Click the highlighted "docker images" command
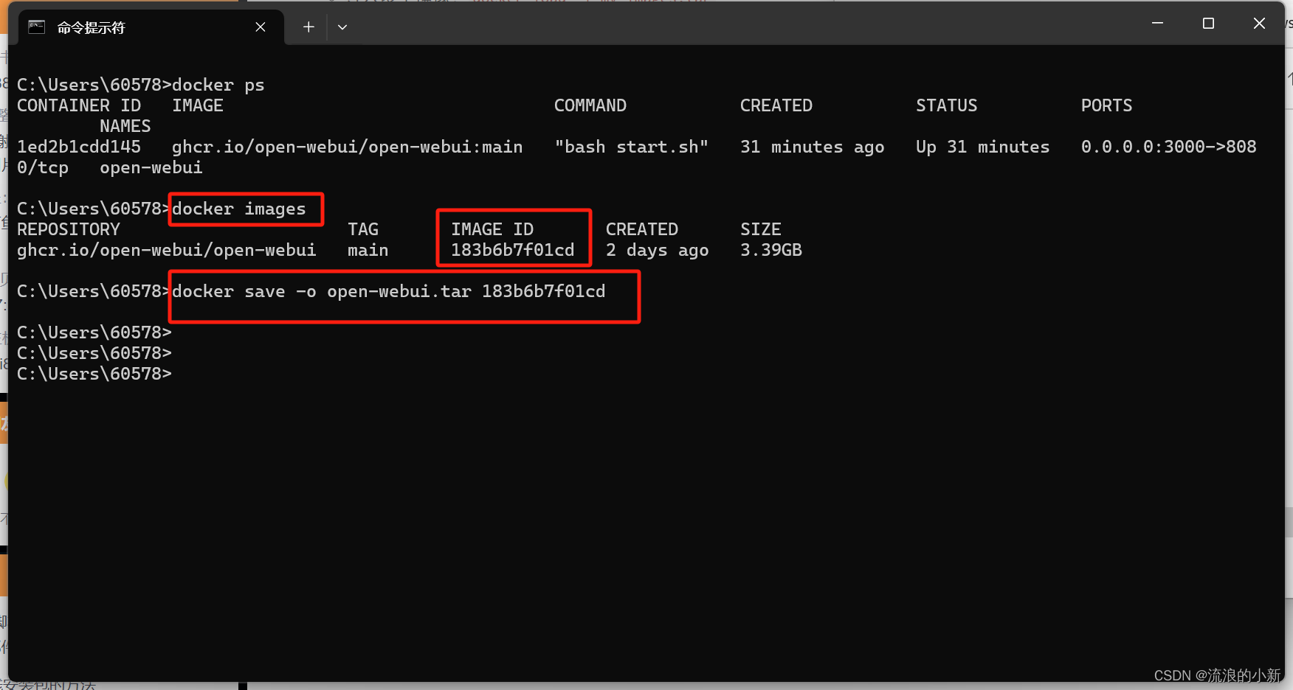The width and height of the screenshot is (1293, 690). pos(238,209)
